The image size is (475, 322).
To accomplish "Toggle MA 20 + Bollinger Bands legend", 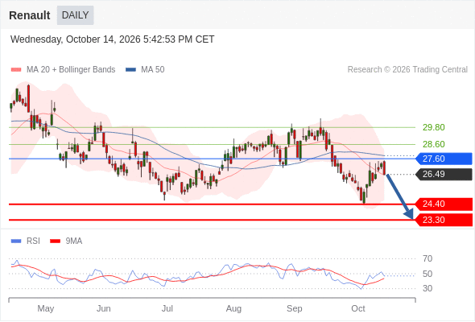I will [x=63, y=70].
